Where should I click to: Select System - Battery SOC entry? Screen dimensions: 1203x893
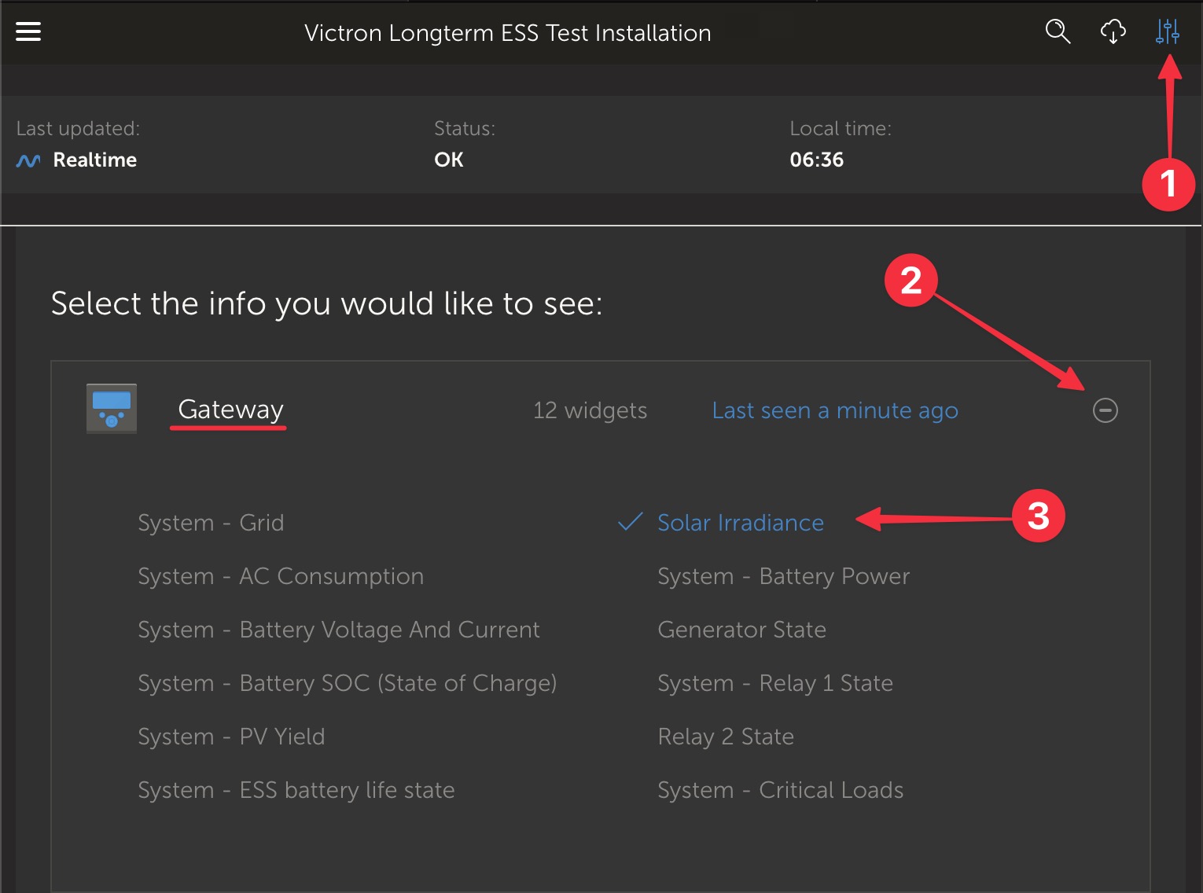(x=347, y=682)
